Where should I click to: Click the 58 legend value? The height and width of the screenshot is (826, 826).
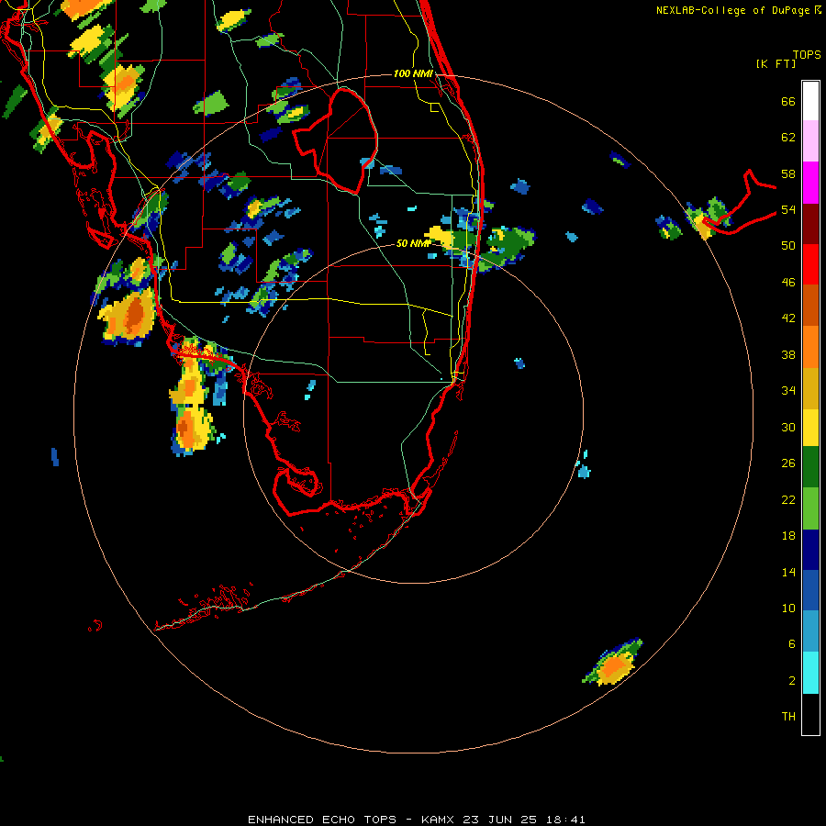[x=788, y=173]
